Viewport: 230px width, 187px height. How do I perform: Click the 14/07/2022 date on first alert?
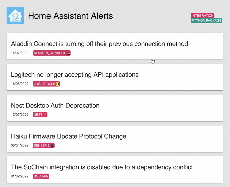pos(20,53)
